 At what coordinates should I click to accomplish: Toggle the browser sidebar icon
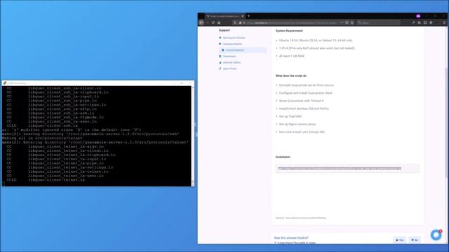point(425,22)
